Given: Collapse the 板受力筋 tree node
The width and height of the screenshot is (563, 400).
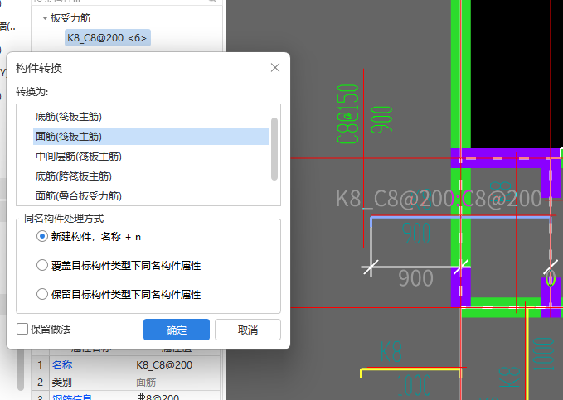Looking at the screenshot, I should pyautogui.click(x=45, y=18).
